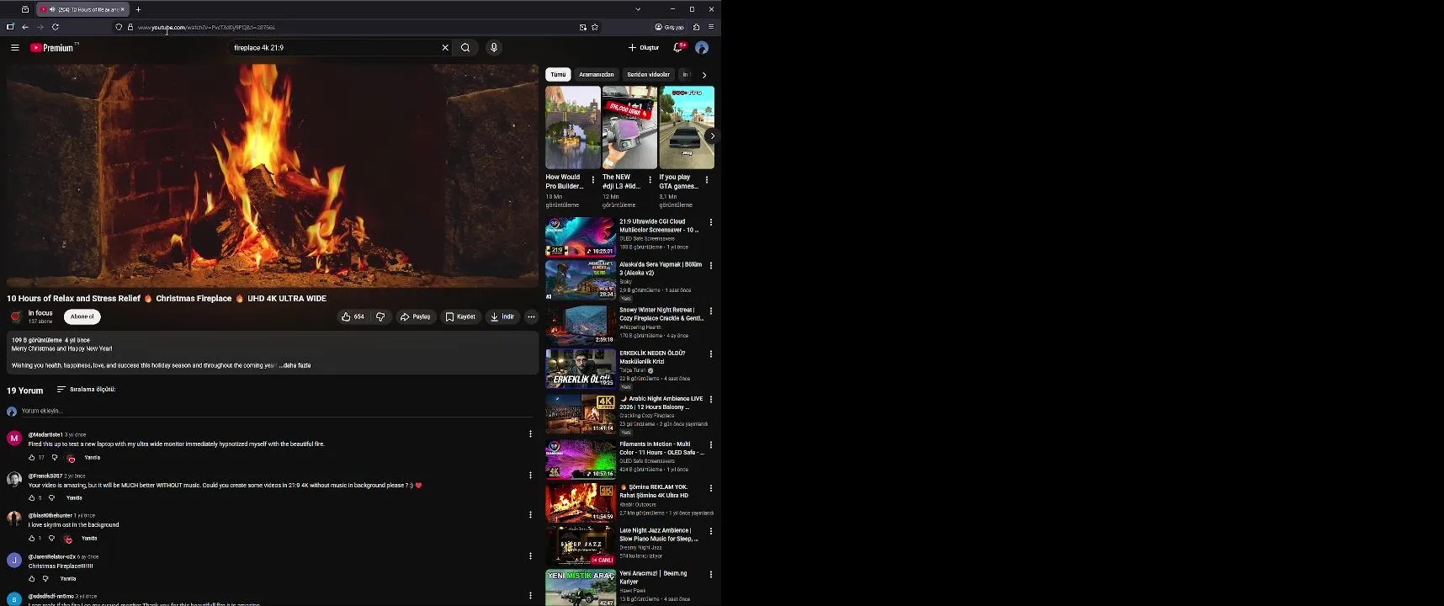Like the video with thumbs-up showing 654
1444x606 pixels.
click(x=353, y=316)
